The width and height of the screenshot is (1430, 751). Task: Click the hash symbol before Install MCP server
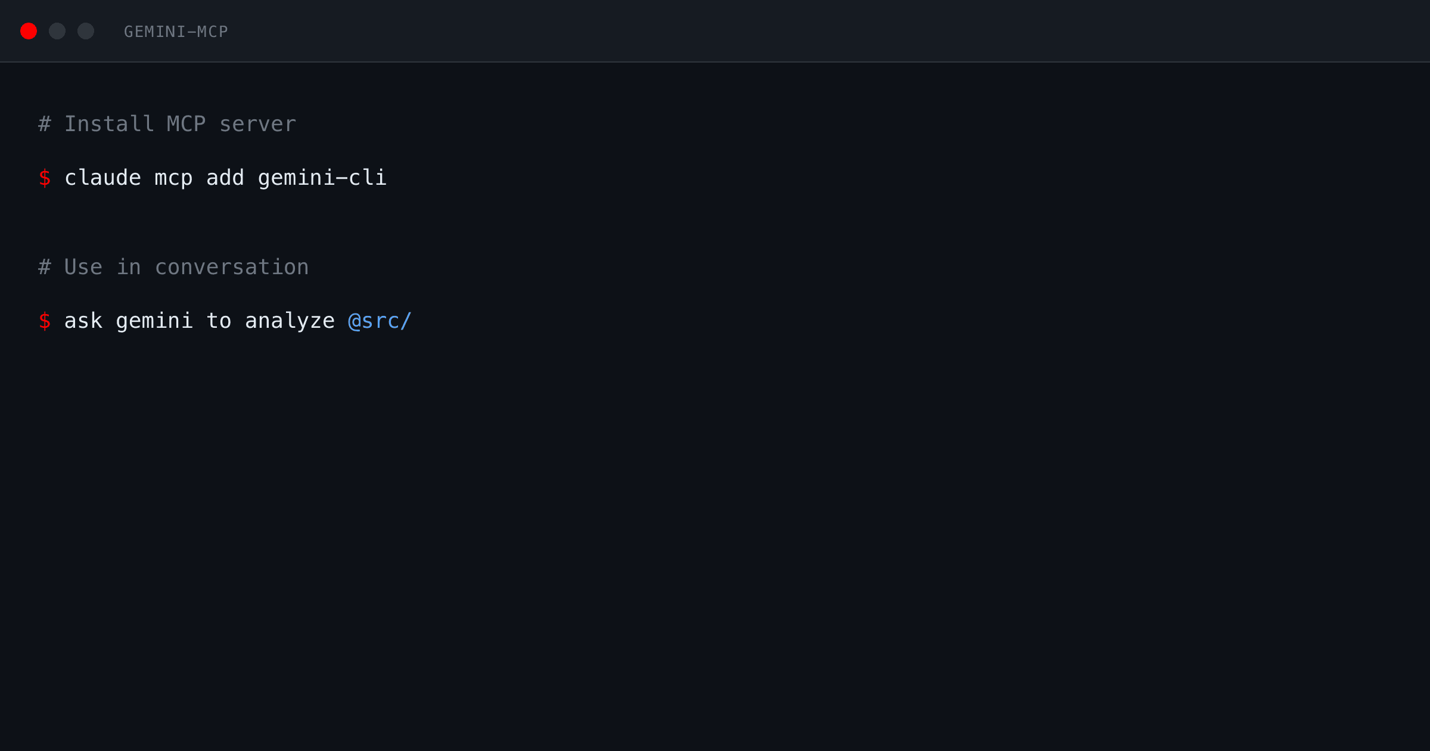43,123
